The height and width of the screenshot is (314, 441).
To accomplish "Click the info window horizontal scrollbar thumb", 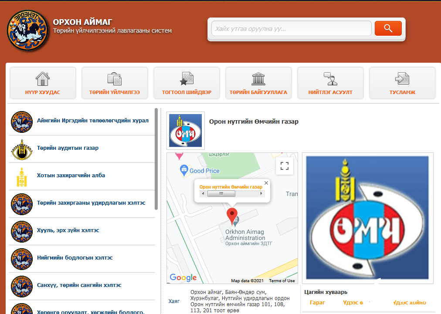I will (x=221, y=193).
